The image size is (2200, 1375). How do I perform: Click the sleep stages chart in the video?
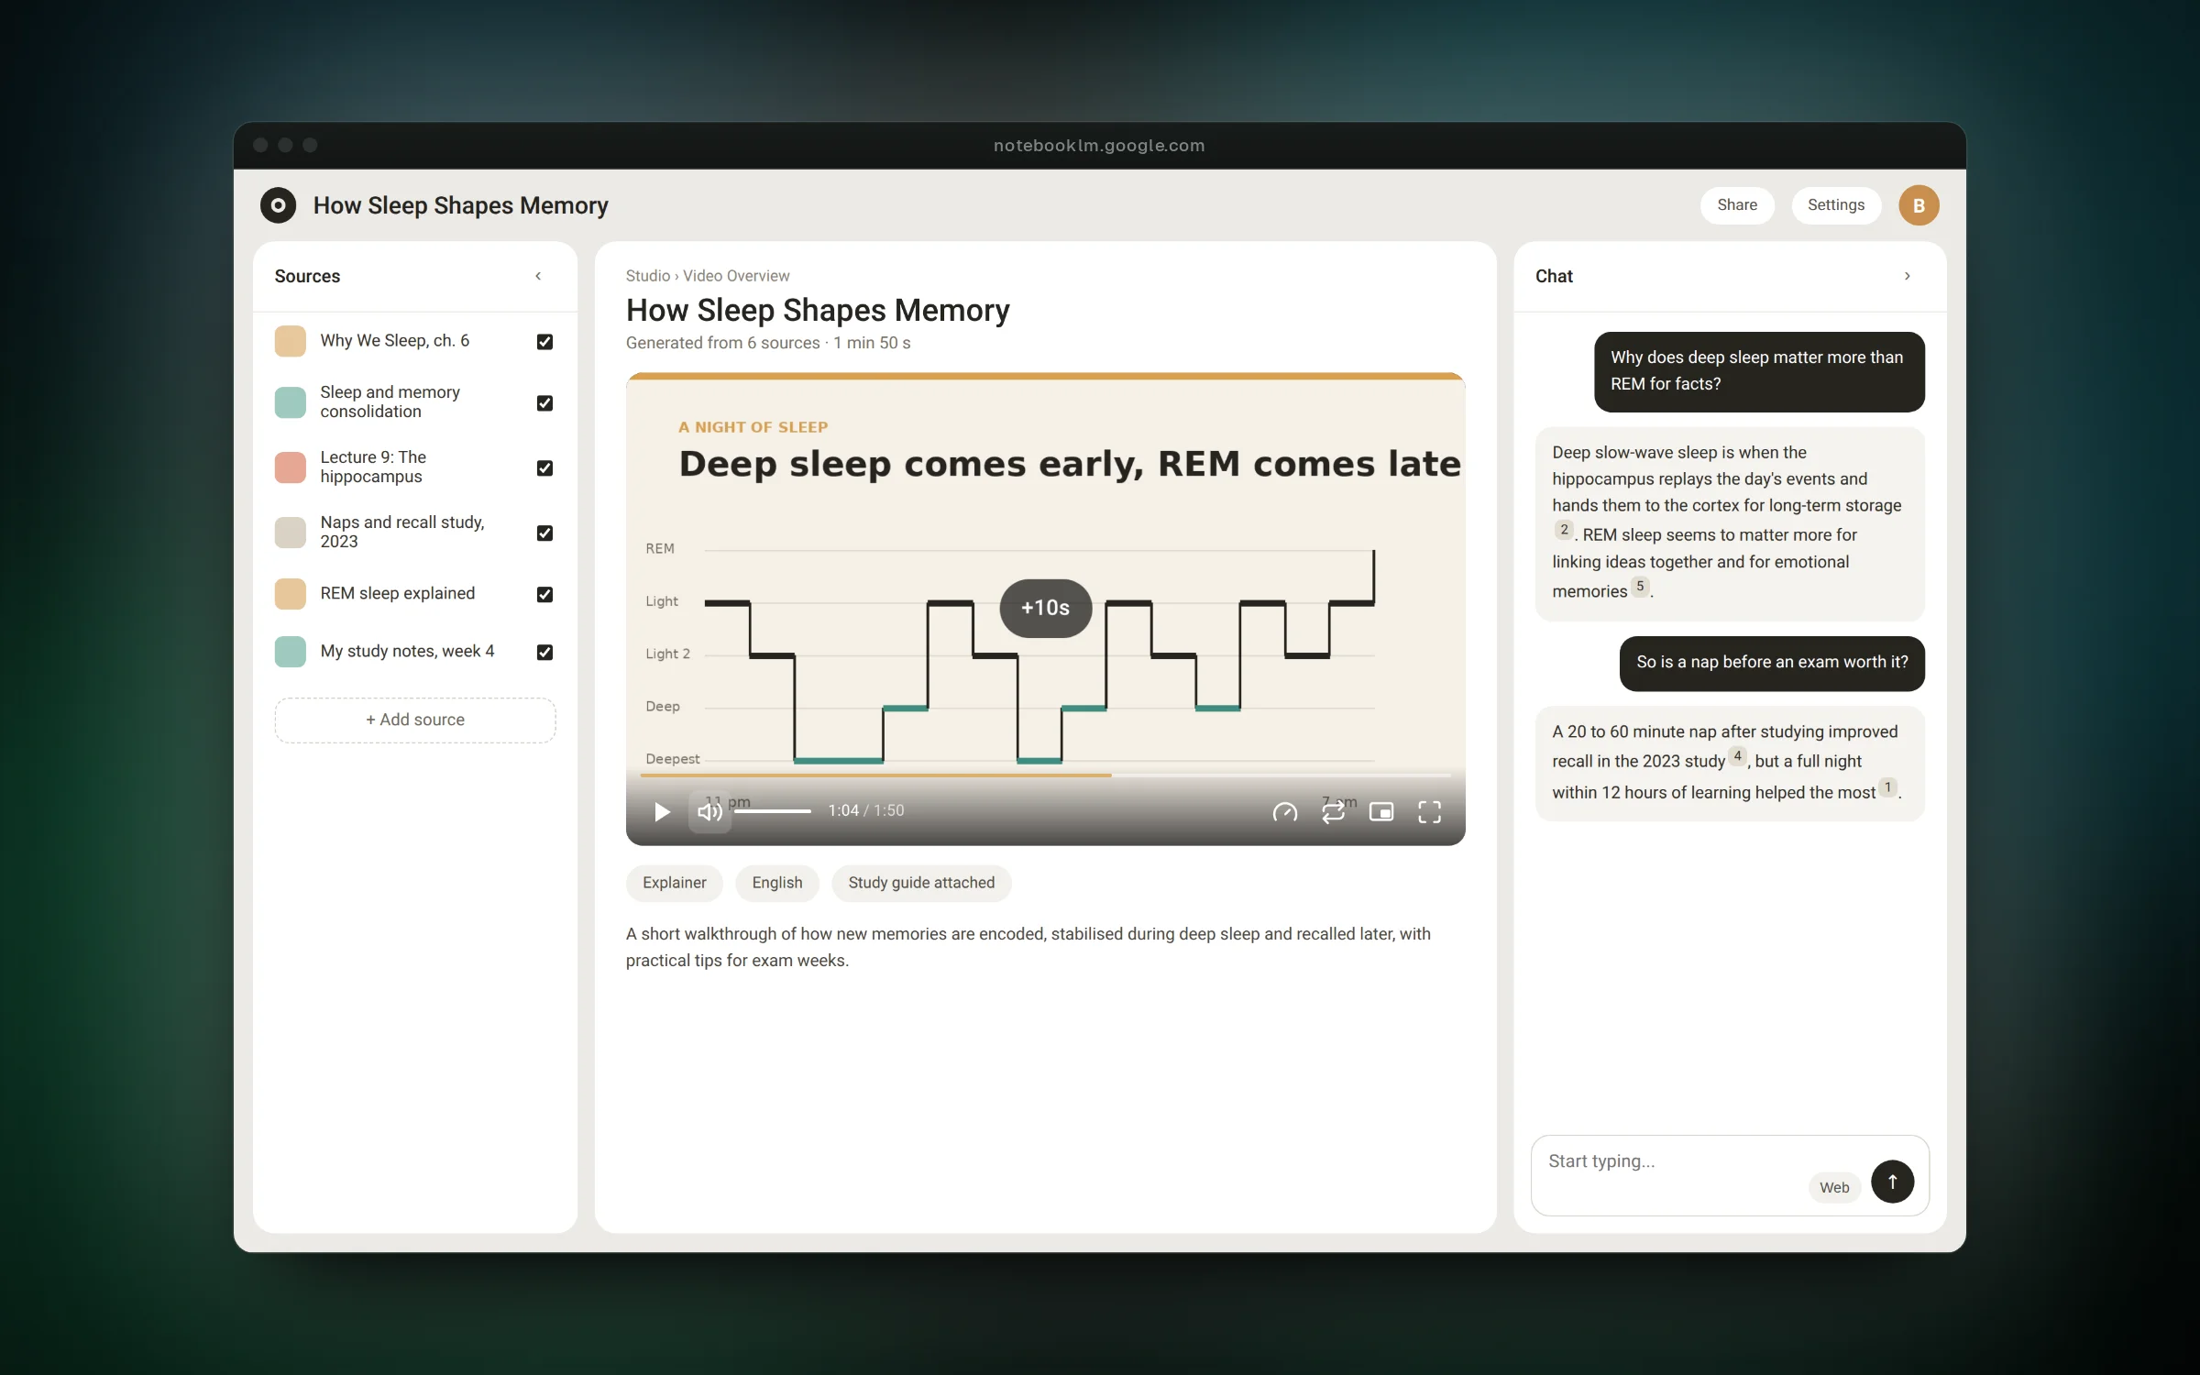point(1011,654)
